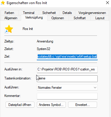Click the title bar star icon
111x117 pixels.
3,3
